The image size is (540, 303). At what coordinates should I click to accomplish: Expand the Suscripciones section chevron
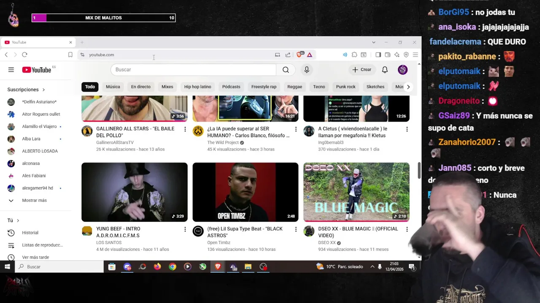[x=43, y=90]
